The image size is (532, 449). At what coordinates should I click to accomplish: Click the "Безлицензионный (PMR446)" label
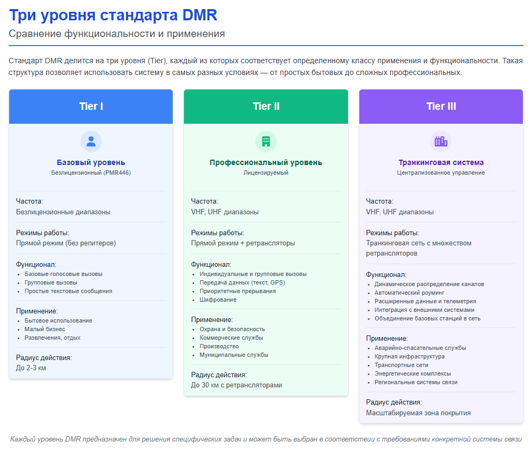click(91, 173)
